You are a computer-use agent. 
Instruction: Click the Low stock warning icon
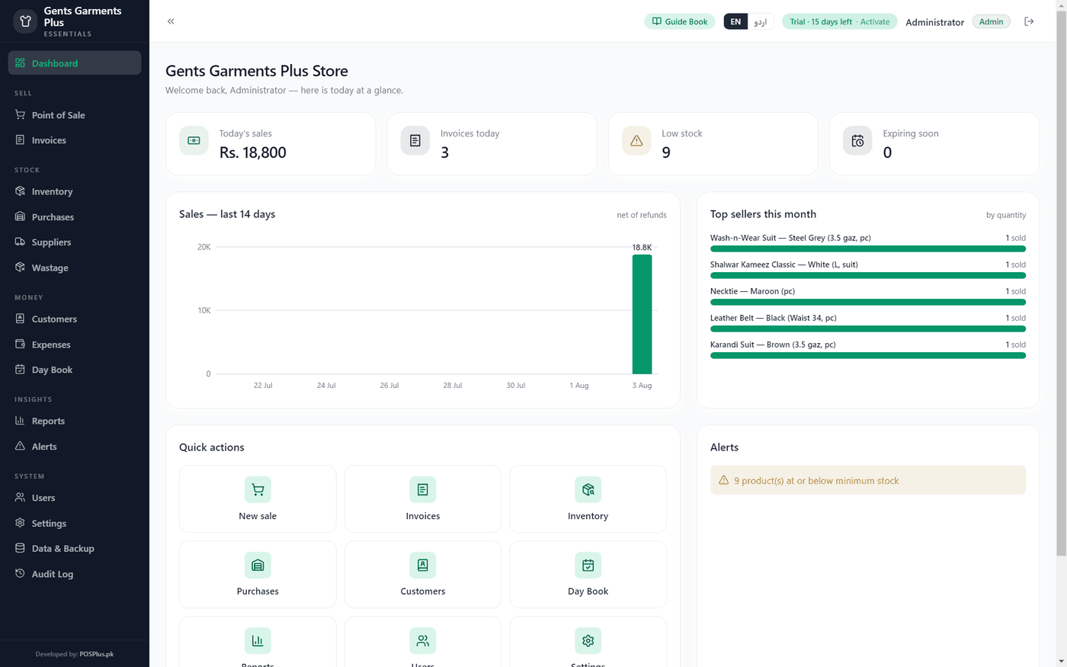click(636, 141)
